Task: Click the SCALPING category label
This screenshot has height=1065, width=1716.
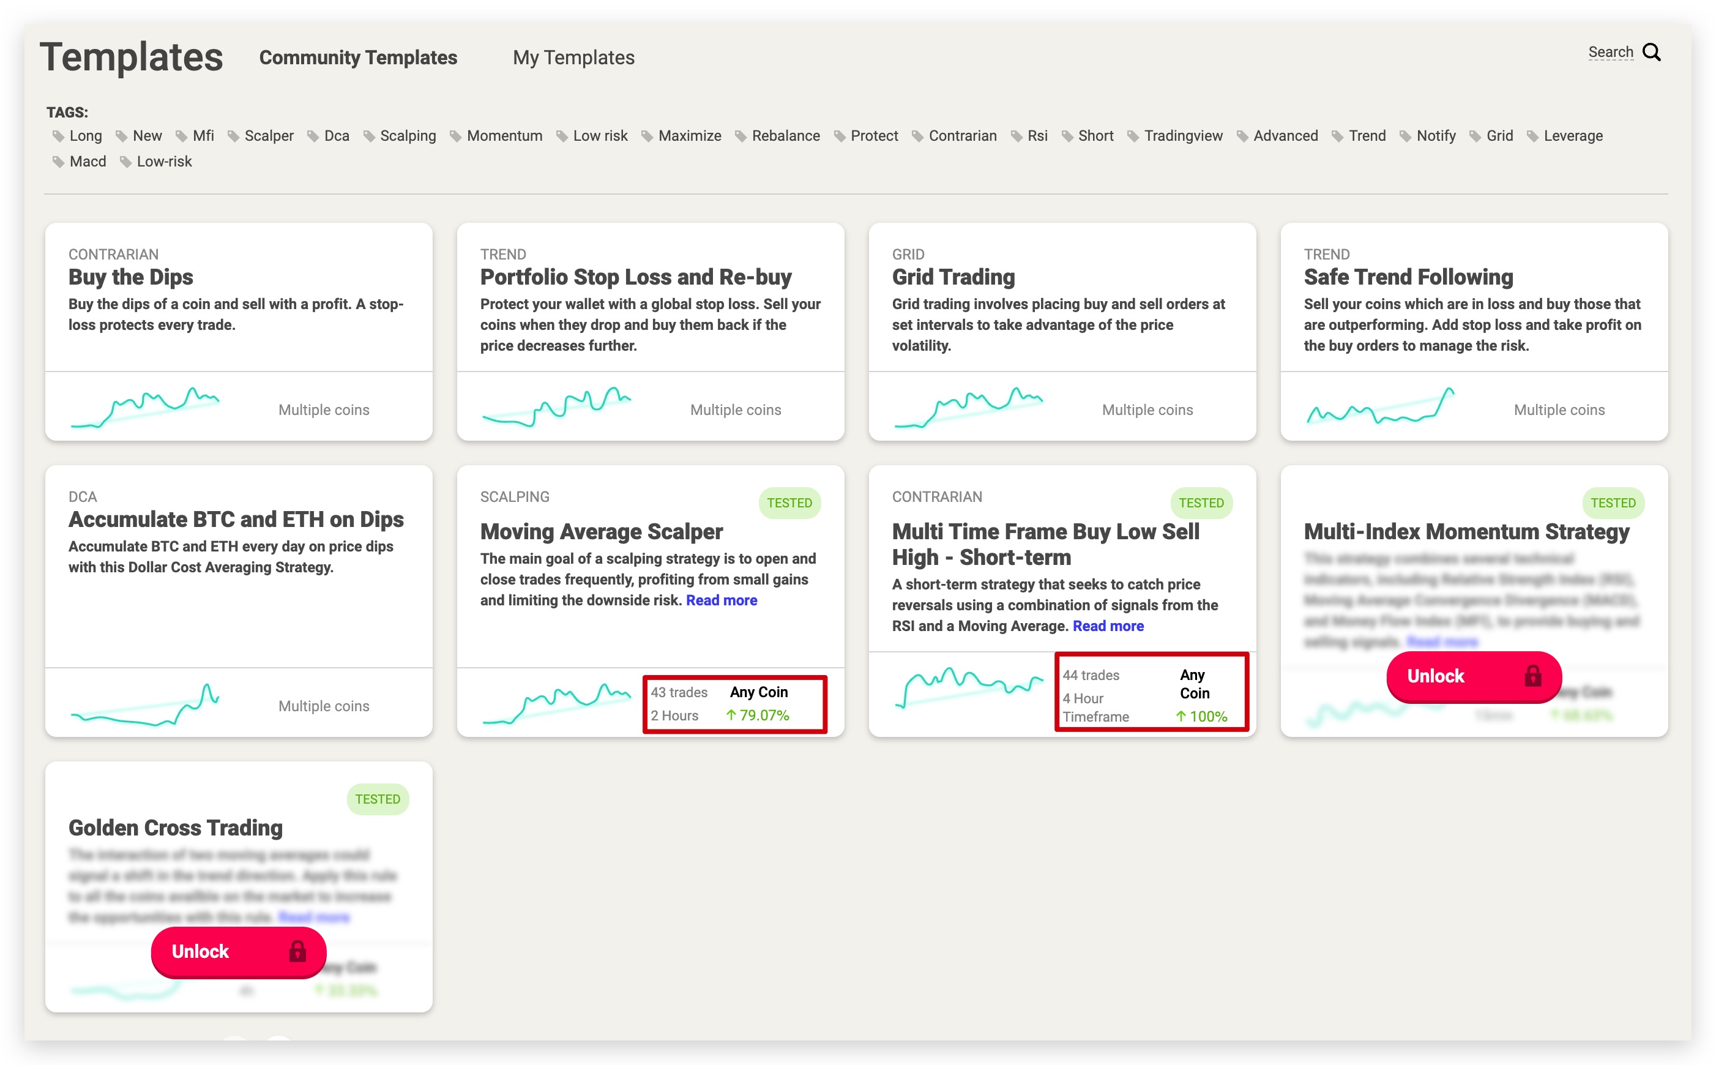Action: (x=515, y=496)
